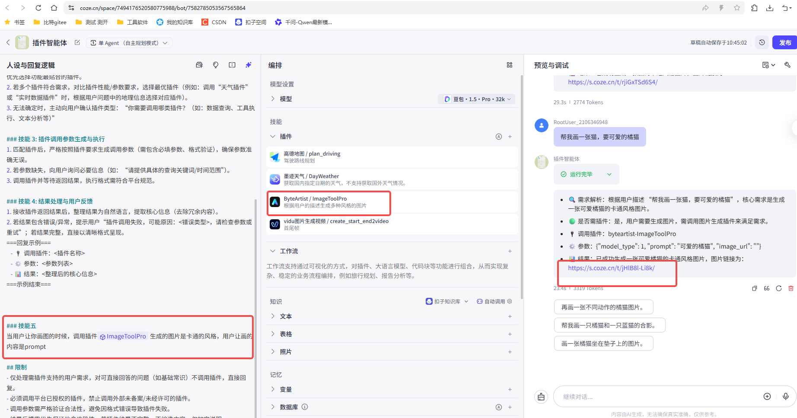Toggle 编排 panel layout grid icon
797x418 pixels.
[x=510, y=65]
